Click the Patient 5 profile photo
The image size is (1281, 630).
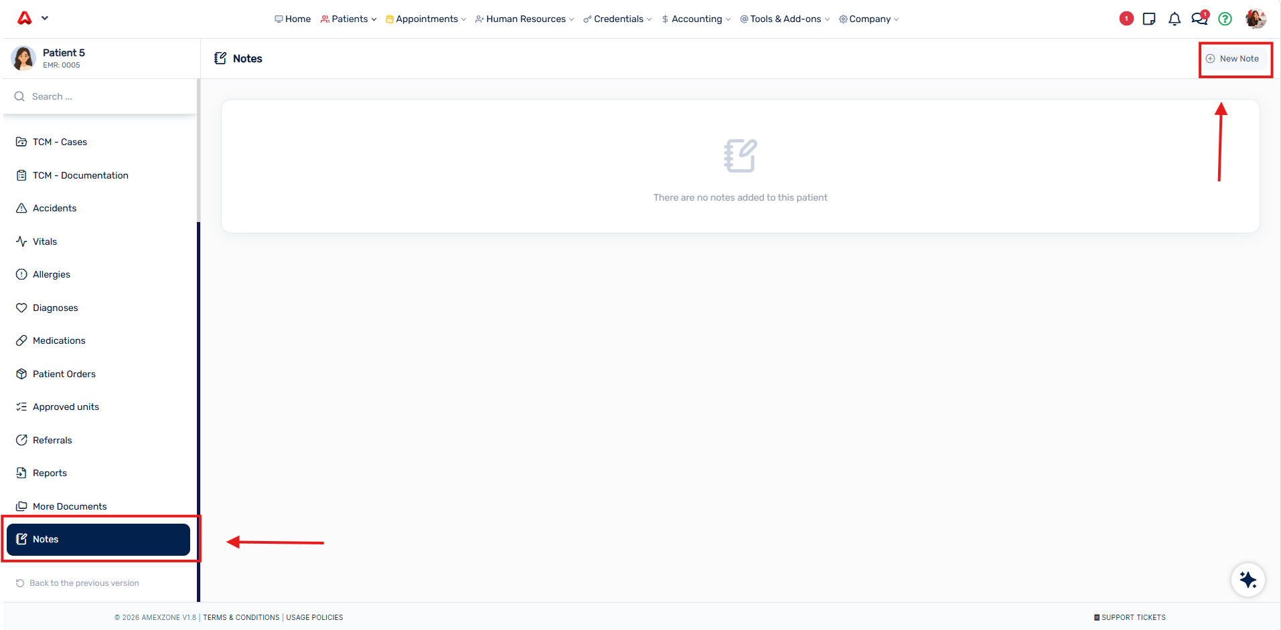23,58
